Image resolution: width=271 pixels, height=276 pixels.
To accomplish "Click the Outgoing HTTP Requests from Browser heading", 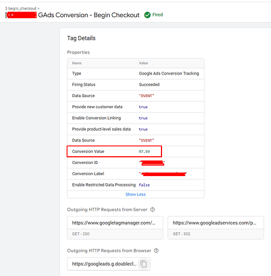I will [x=109, y=251].
